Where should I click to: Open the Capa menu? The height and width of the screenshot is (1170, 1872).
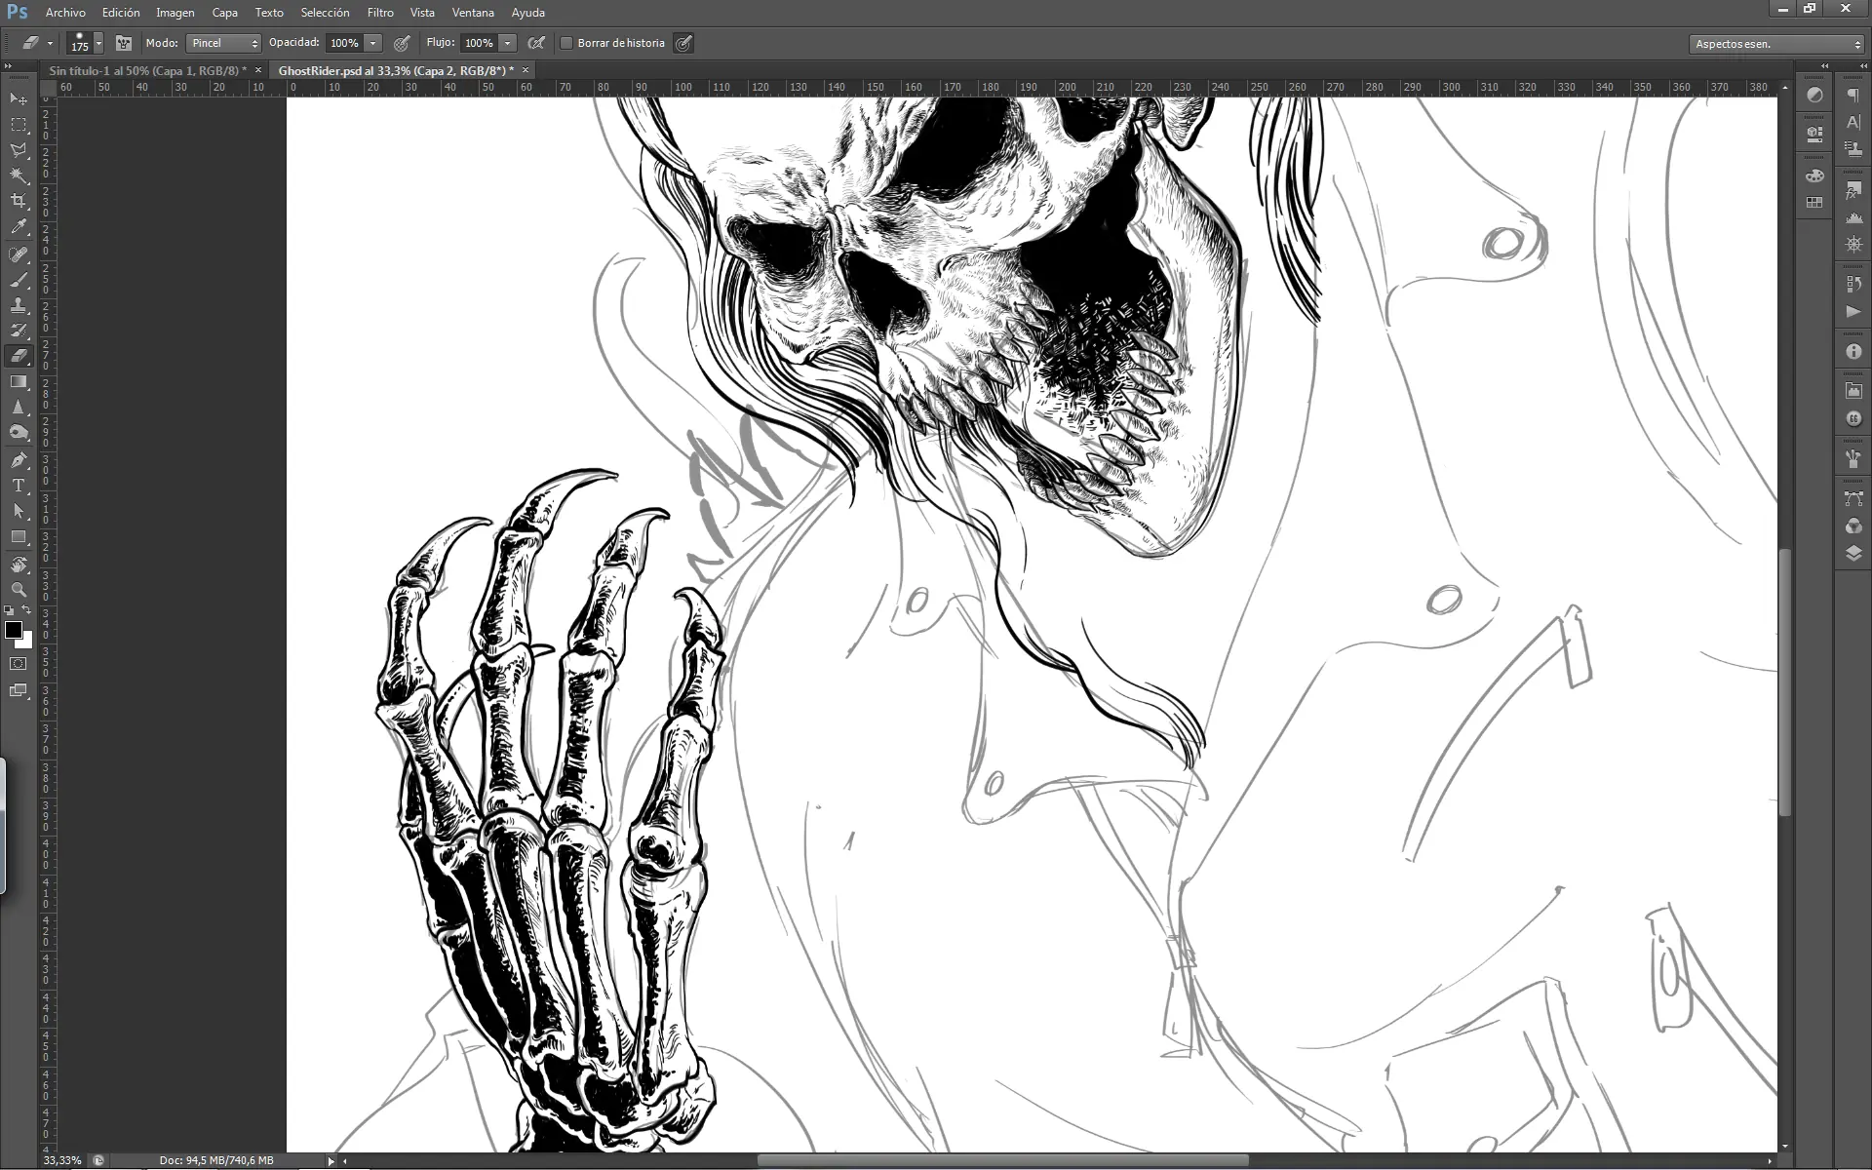click(224, 13)
